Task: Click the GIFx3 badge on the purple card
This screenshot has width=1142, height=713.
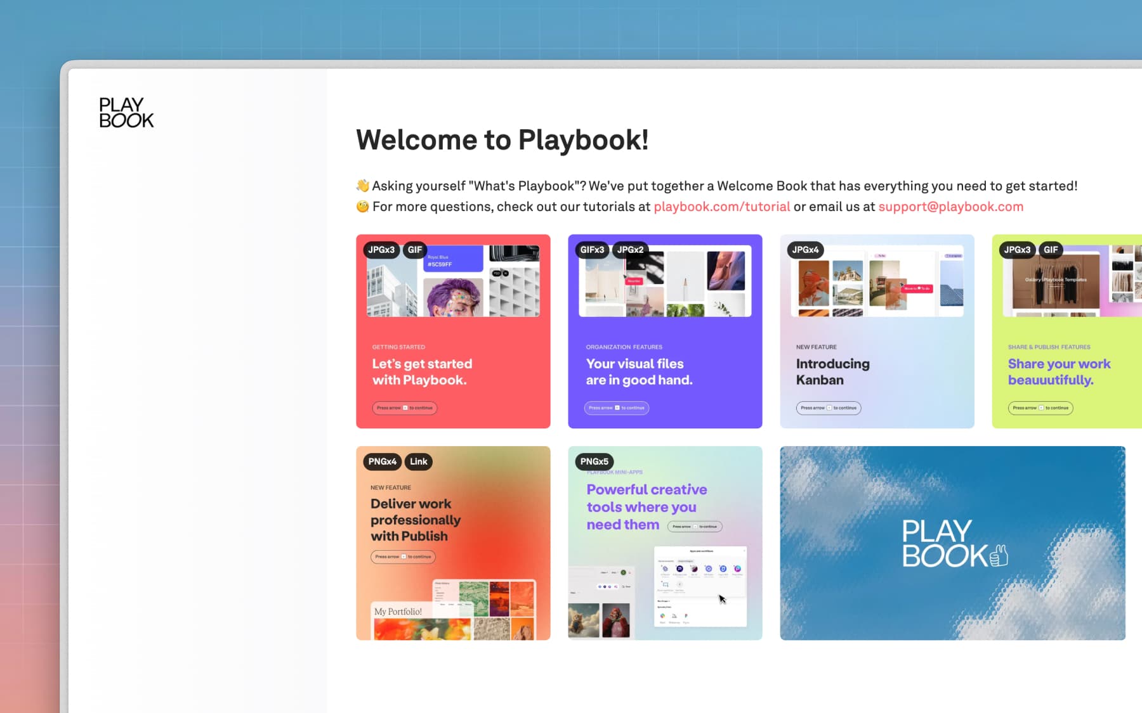Action: (592, 250)
